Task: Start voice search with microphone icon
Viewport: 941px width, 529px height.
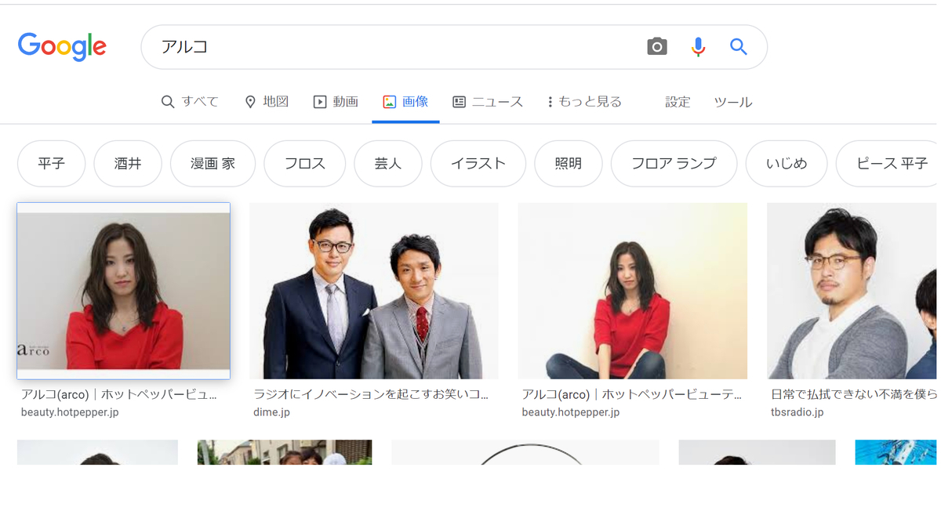Action: 698,47
